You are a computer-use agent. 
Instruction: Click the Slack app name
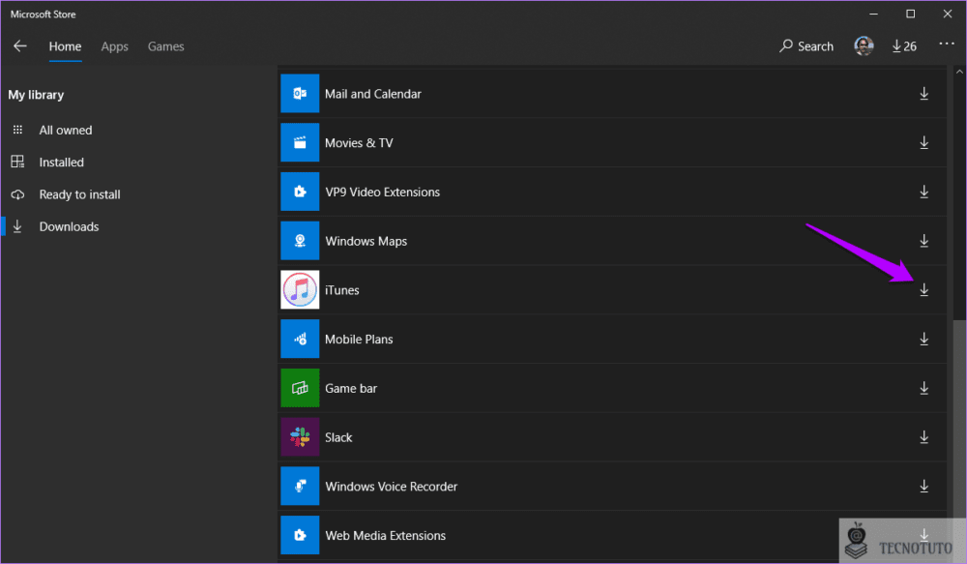[x=338, y=437]
